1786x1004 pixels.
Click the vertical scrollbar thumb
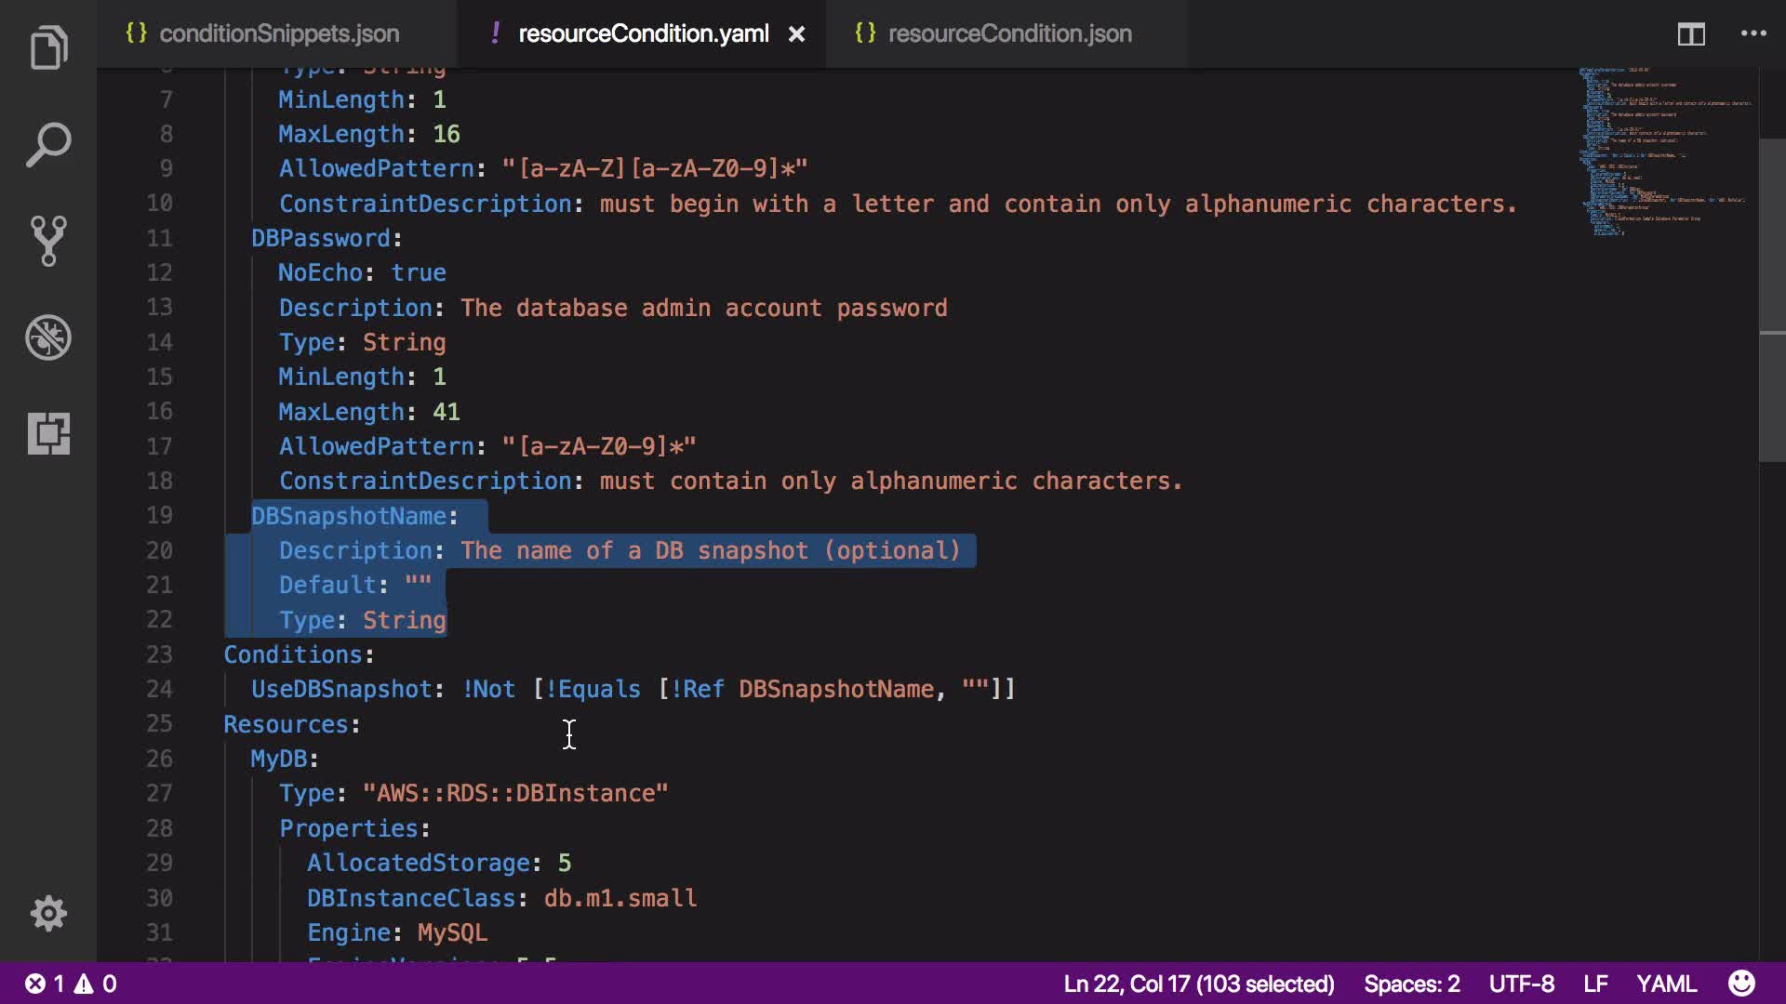[1771, 299]
